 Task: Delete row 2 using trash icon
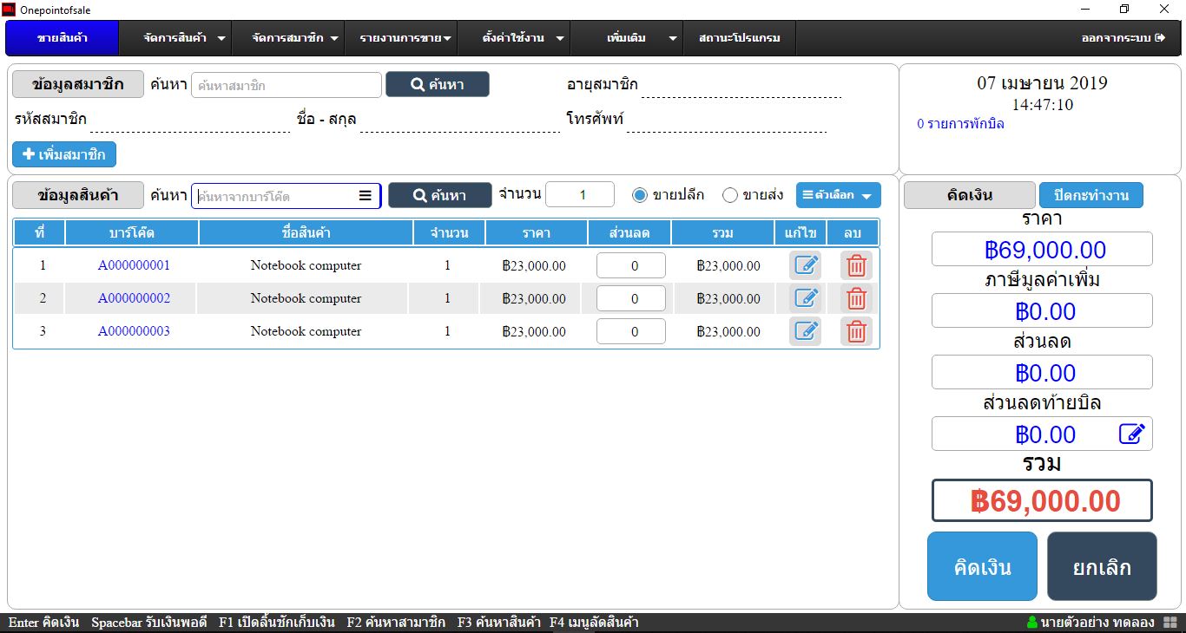(856, 298)
